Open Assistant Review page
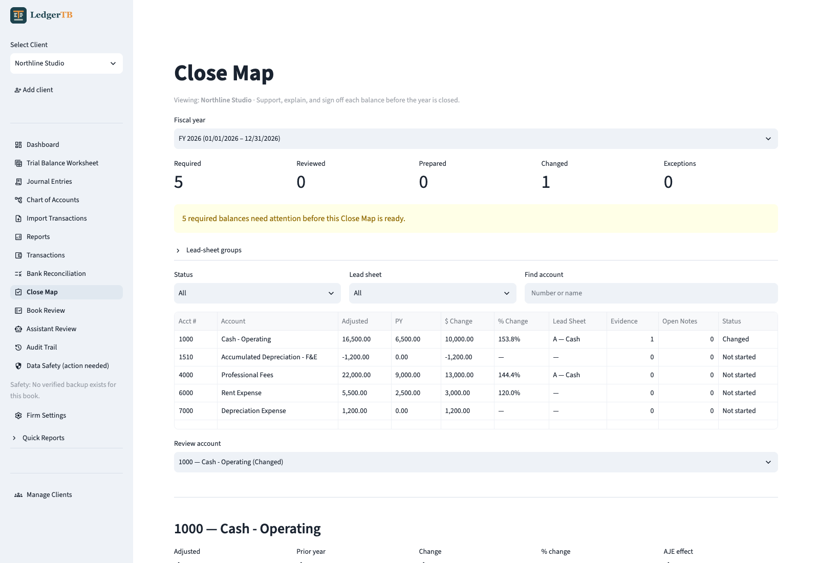The image size is (819, 563). pos(67,329)
